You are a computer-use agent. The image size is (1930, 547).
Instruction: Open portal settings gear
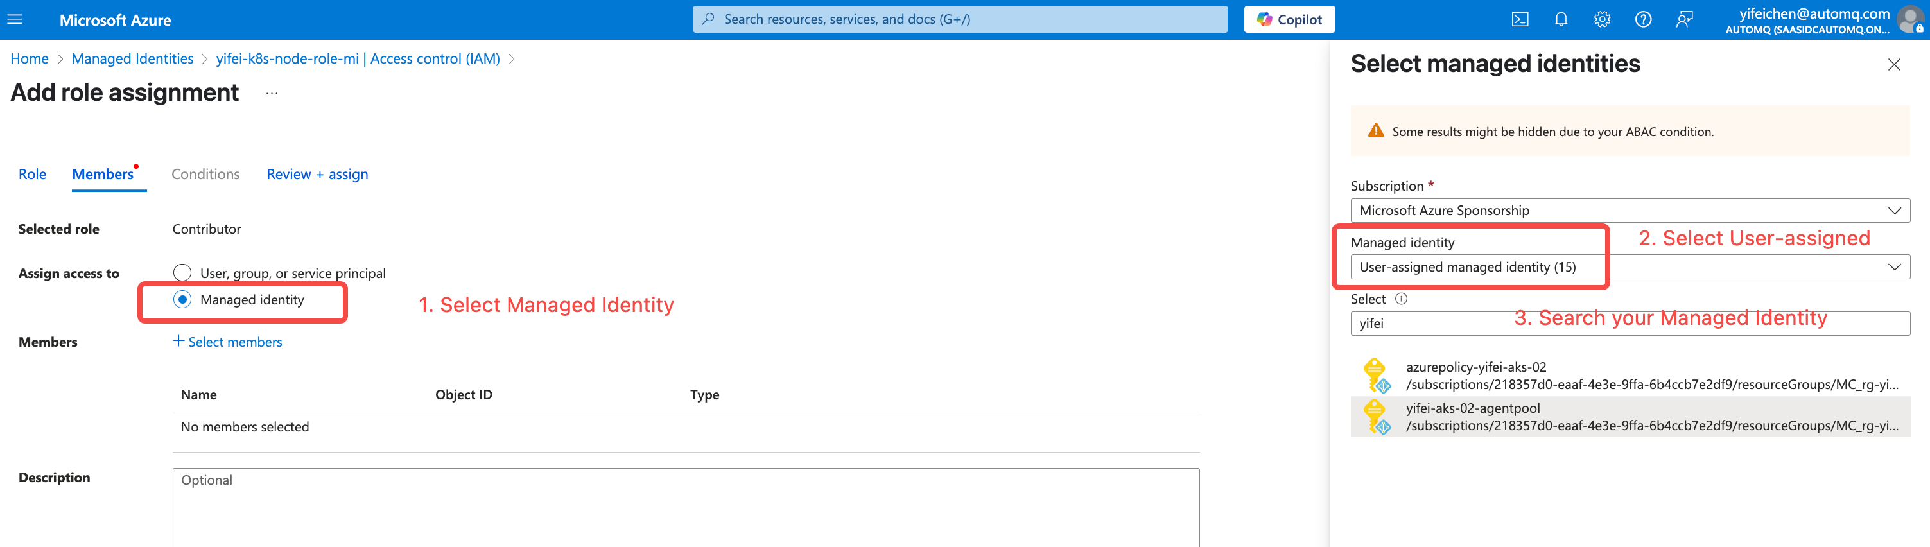click(1602, 19)
